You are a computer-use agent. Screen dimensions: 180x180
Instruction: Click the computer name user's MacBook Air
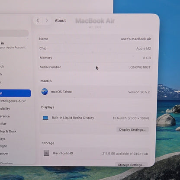136,39
